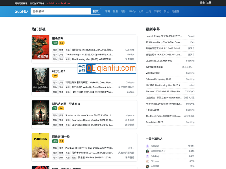
Task: Focus the 影视名称 search field
Action: point(61,12)
